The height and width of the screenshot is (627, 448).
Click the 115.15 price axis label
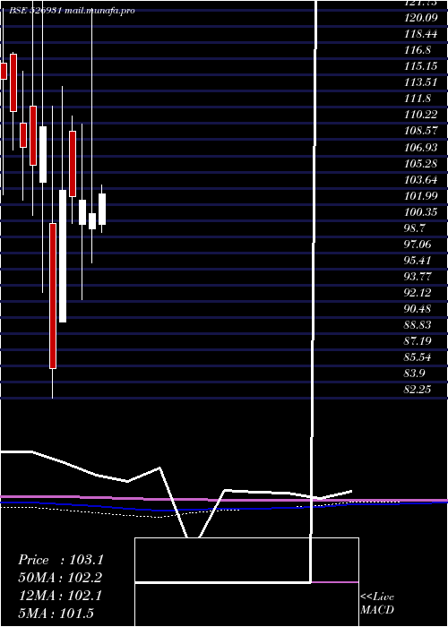click(420, 66)
